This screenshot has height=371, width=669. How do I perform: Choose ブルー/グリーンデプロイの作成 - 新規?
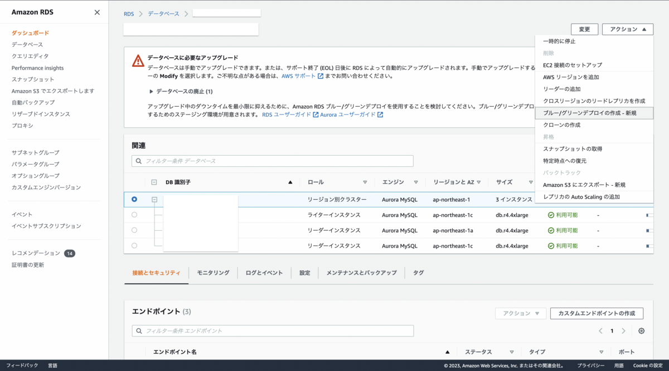click(594, 113)
